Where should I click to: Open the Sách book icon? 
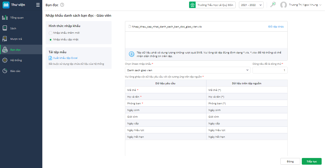[5, 28]
